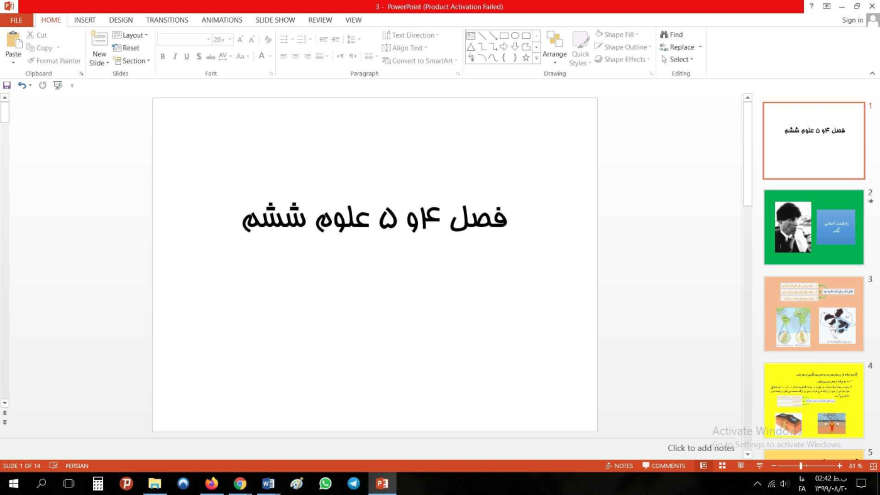Select the Oval shape in the shapes gallery
This screenshot has height=495, width=880.
coord(515,35)
